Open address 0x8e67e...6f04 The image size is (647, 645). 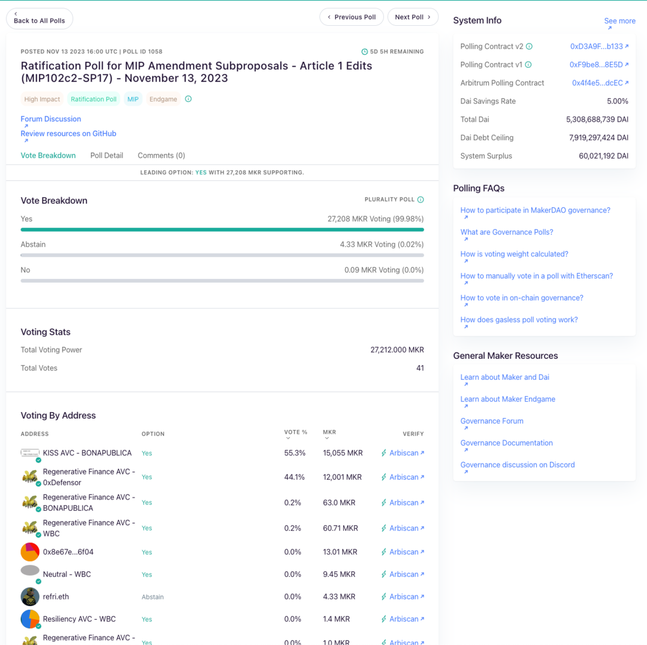68,552
